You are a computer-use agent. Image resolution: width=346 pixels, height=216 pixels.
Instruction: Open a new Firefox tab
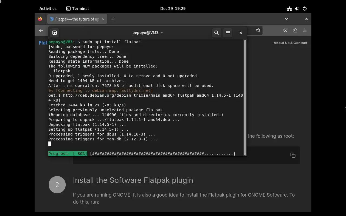(x=113, y=19)
